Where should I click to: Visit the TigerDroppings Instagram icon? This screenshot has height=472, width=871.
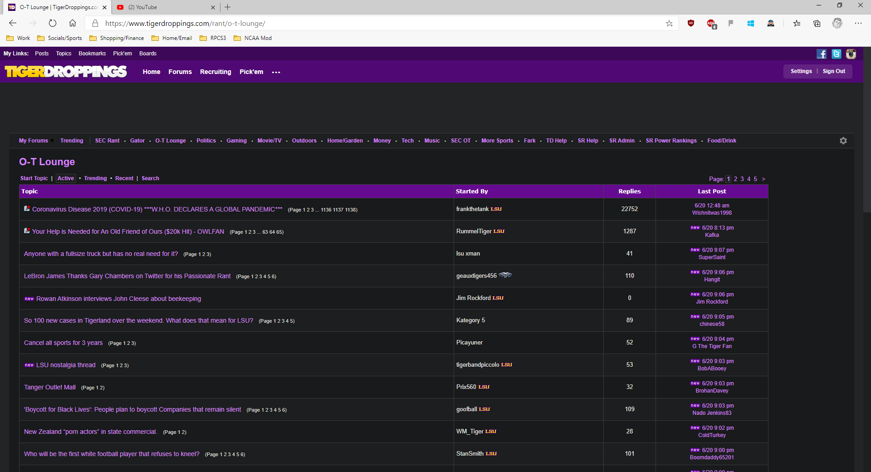click(x=851, y=54)
